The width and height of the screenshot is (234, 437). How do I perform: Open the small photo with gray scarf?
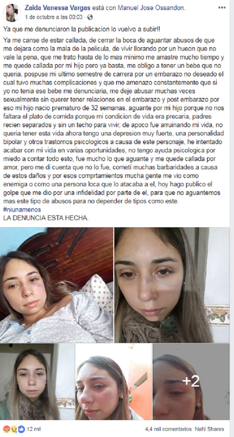point(37,382)
